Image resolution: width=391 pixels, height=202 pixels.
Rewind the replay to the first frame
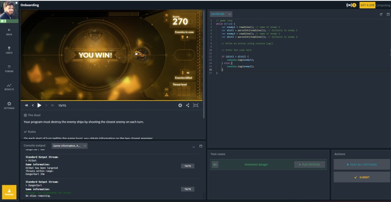tap(26, 105)
